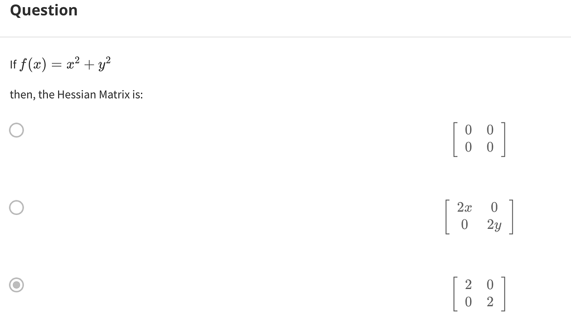571x333 pixels.
Task: Click the f(x) left-hand side of the equation
Action: (33, 65)
